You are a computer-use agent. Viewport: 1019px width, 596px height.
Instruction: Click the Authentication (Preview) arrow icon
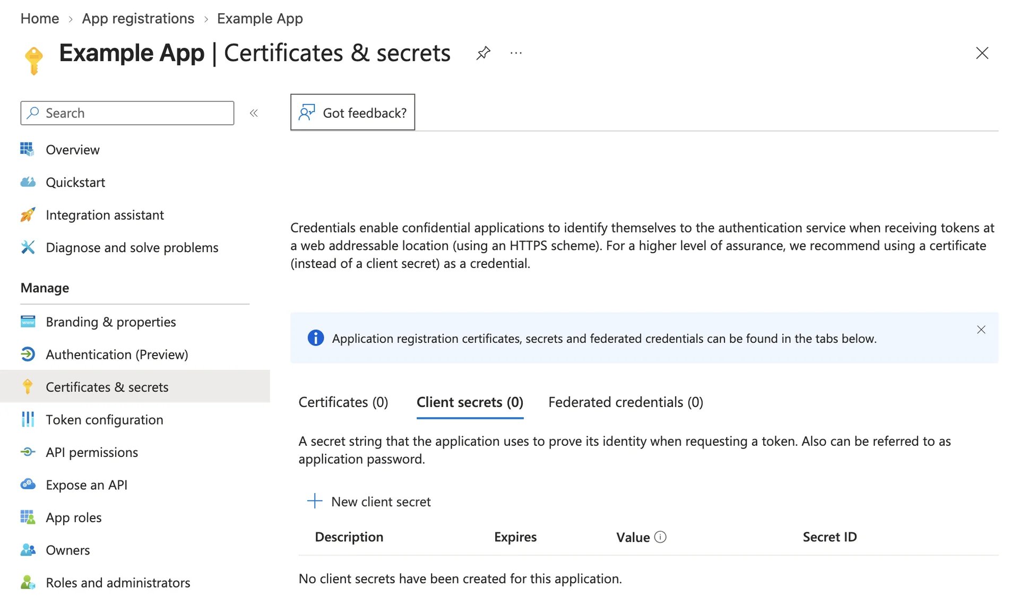coord(28,354)
